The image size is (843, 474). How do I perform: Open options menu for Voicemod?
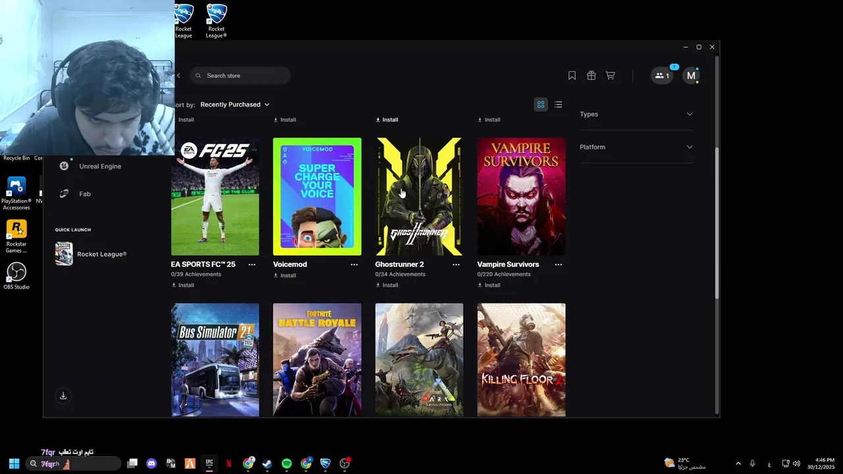coord(354,265)
